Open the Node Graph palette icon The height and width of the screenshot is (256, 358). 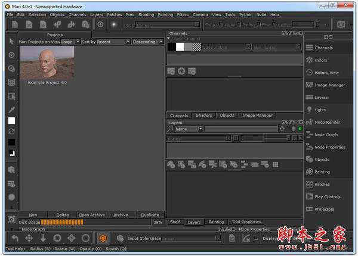pos(309,135)
